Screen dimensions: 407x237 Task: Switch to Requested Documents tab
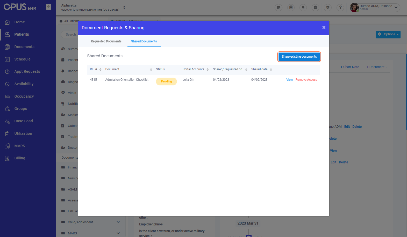click(106, 41)
